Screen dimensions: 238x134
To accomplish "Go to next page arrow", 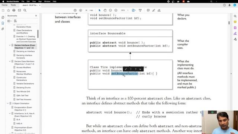I will tap(81, 10).
